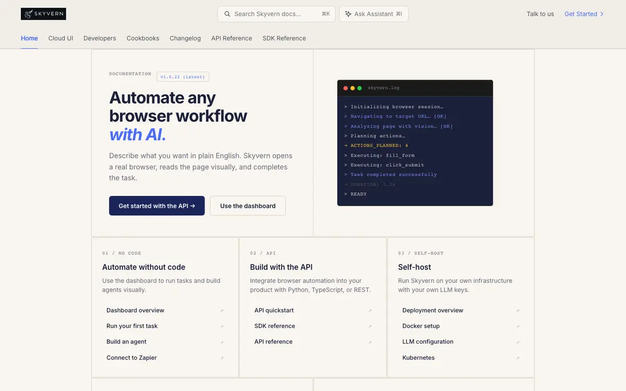This screenshot has height=391, width=626.
Task: Open the Changelog tab
Action: point(185,38)
